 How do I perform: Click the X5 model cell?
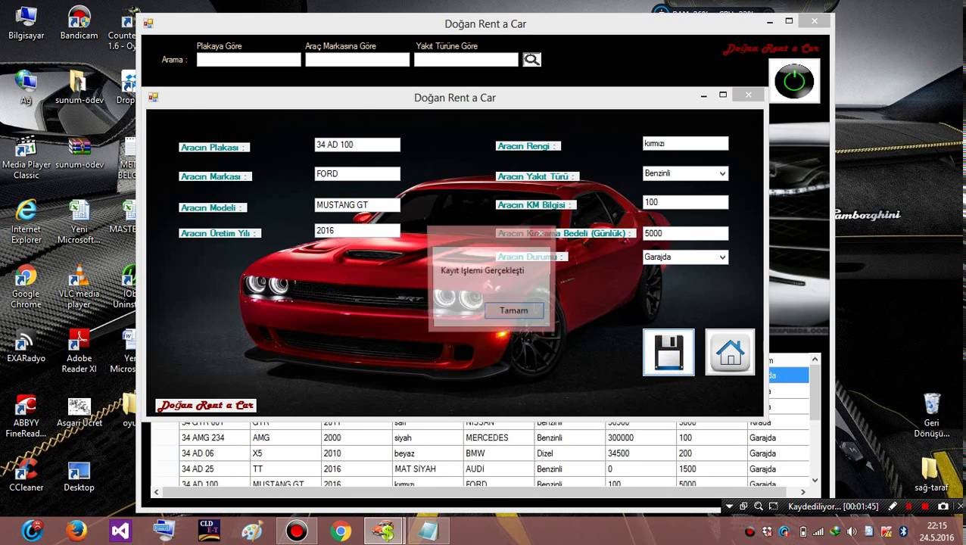pos(285,453)
